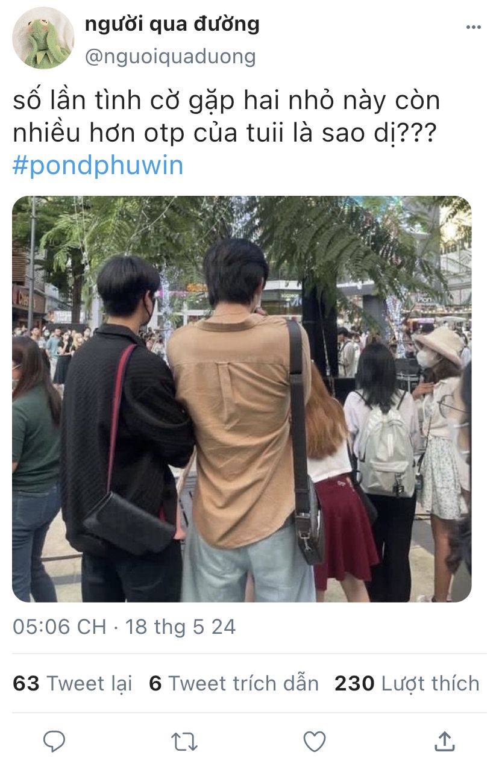Click the tweet text line starting 'số lần tình cờ'
This screenshot has width=499, height=767.
coord(226,101)
